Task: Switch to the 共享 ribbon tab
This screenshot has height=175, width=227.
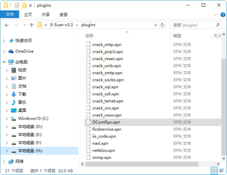Action: (45, 14)
